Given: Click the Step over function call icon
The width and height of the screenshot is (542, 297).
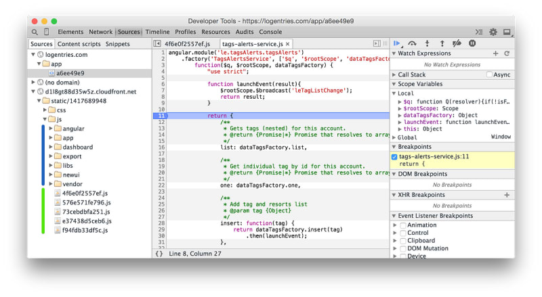Looking at the screenshot, I should tap(413, 43).
